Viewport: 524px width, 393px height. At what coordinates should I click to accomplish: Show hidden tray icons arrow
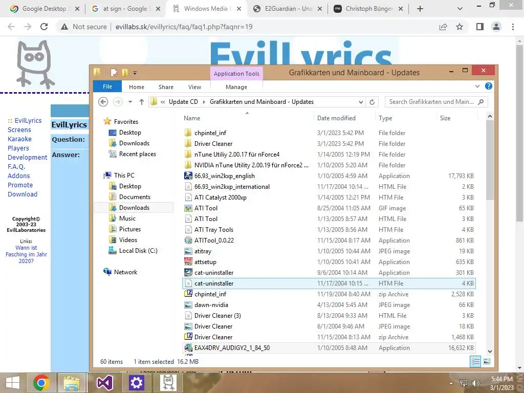[451, 383]
